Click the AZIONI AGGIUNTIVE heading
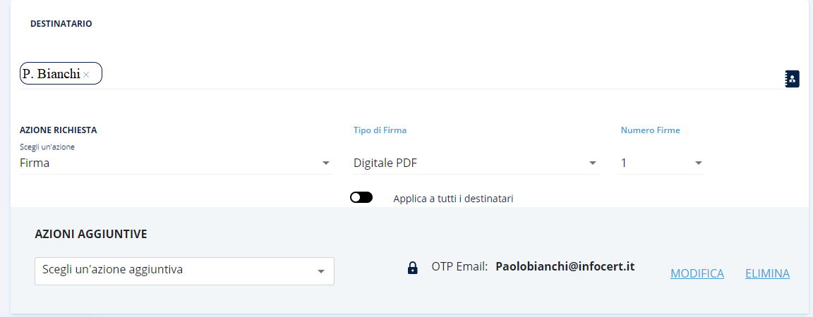813x317 pixels. [x=91, y=234]
